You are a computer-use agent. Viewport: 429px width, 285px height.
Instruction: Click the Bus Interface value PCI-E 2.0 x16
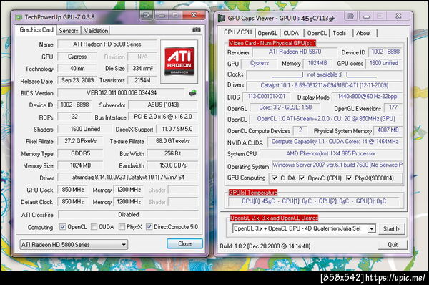pos(163,117)
